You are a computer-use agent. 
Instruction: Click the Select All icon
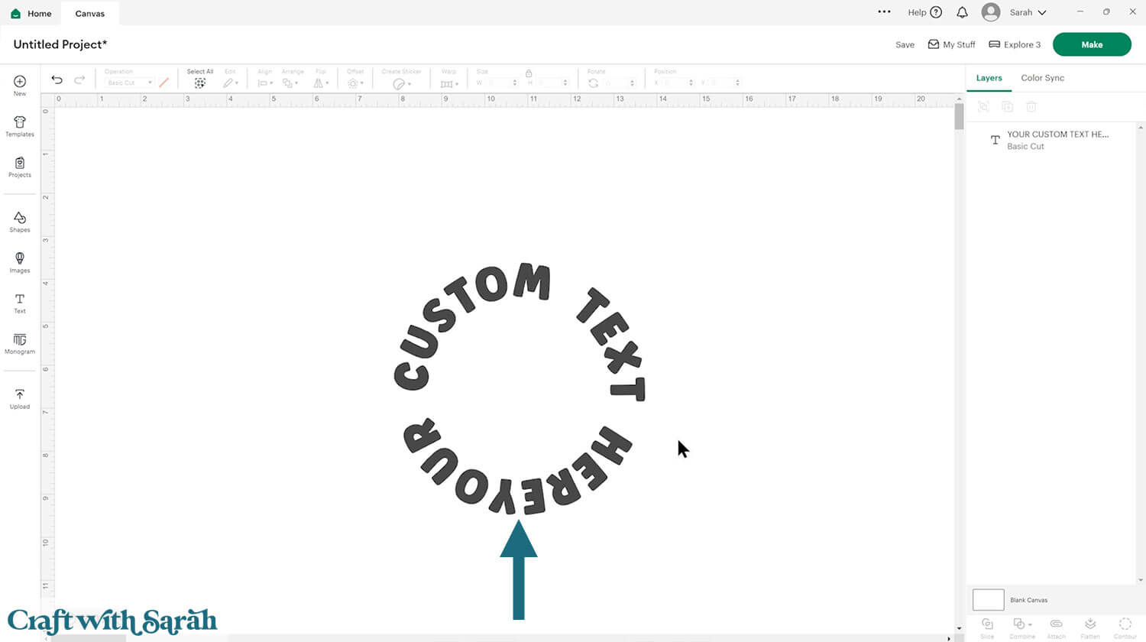tap(200, 83)
